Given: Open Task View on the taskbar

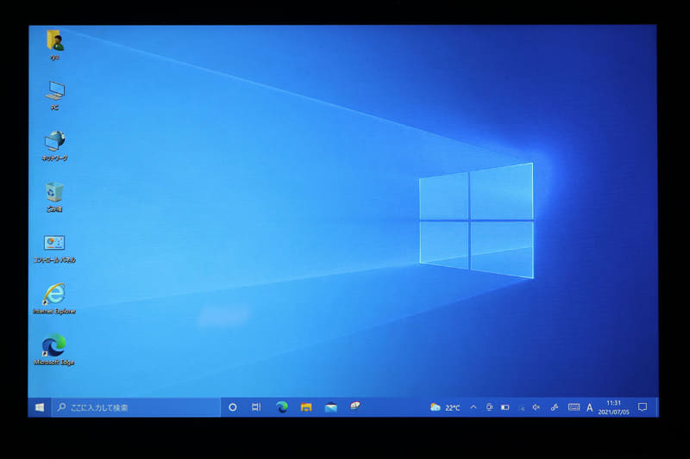Looking at the screenshot, I should click(x=256, y=407).
